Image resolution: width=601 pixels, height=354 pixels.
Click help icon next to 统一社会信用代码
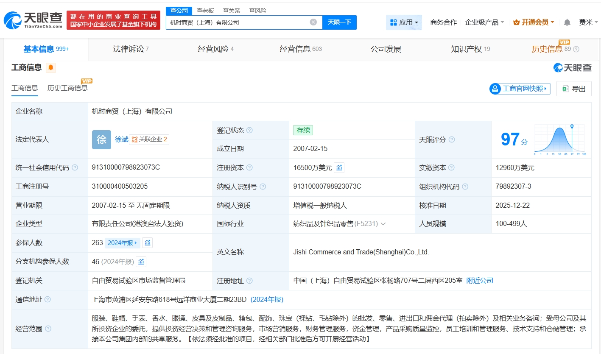tap(75, 168)
